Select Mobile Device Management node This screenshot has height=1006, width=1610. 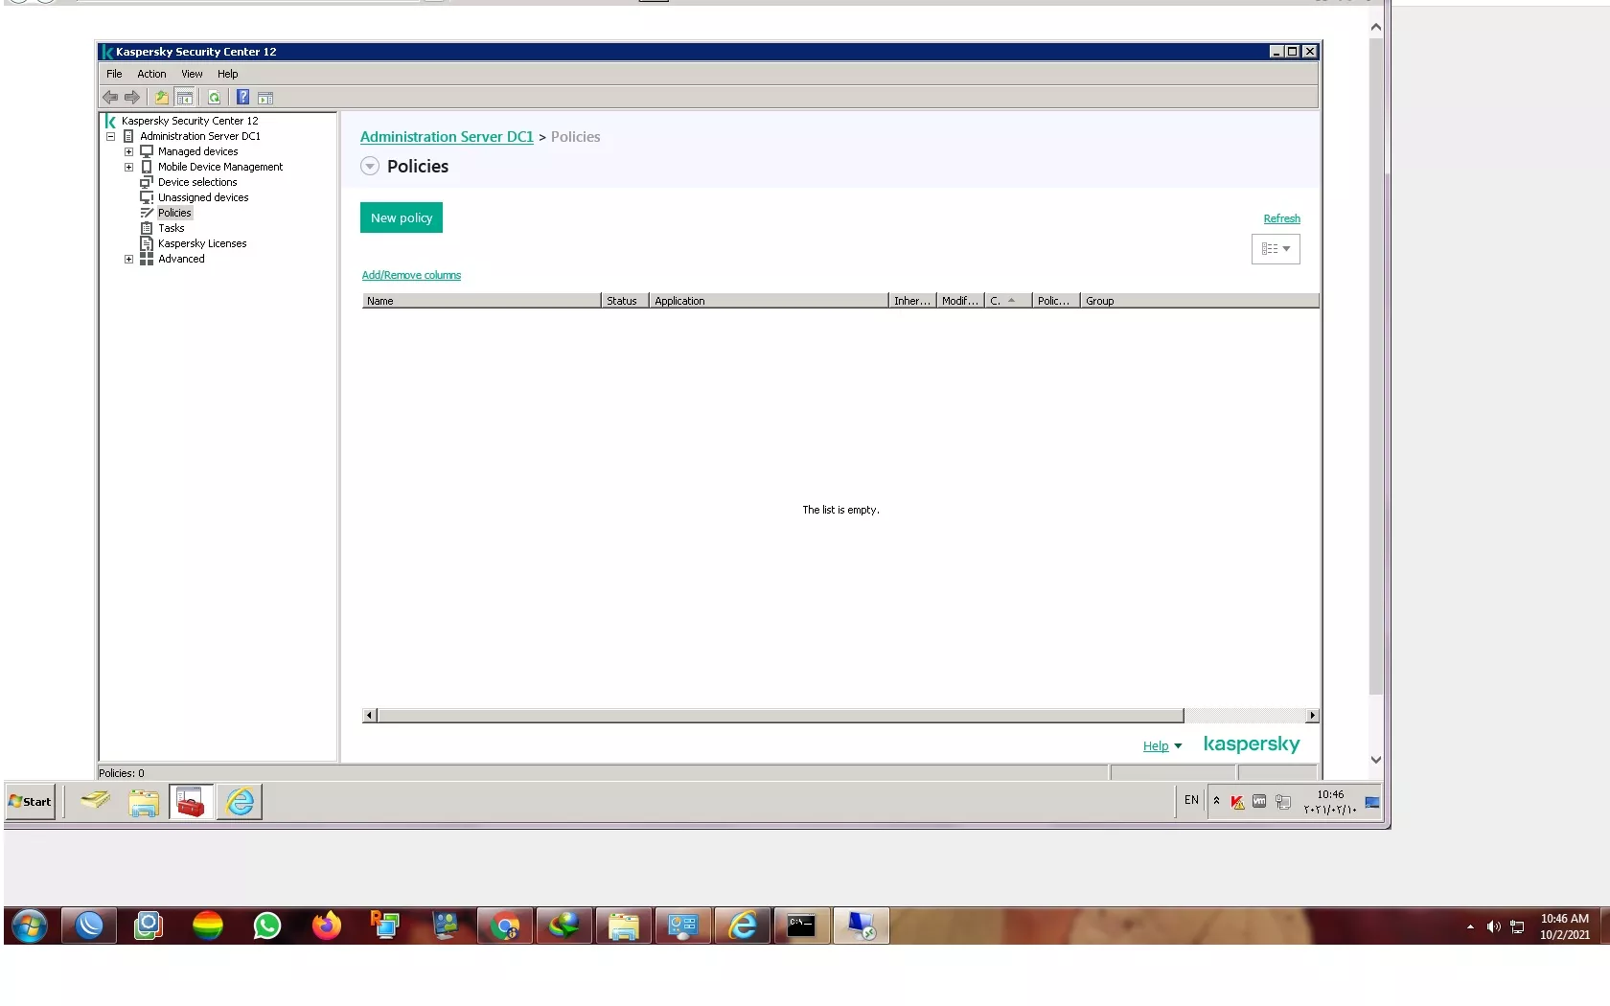pos(219,167)
